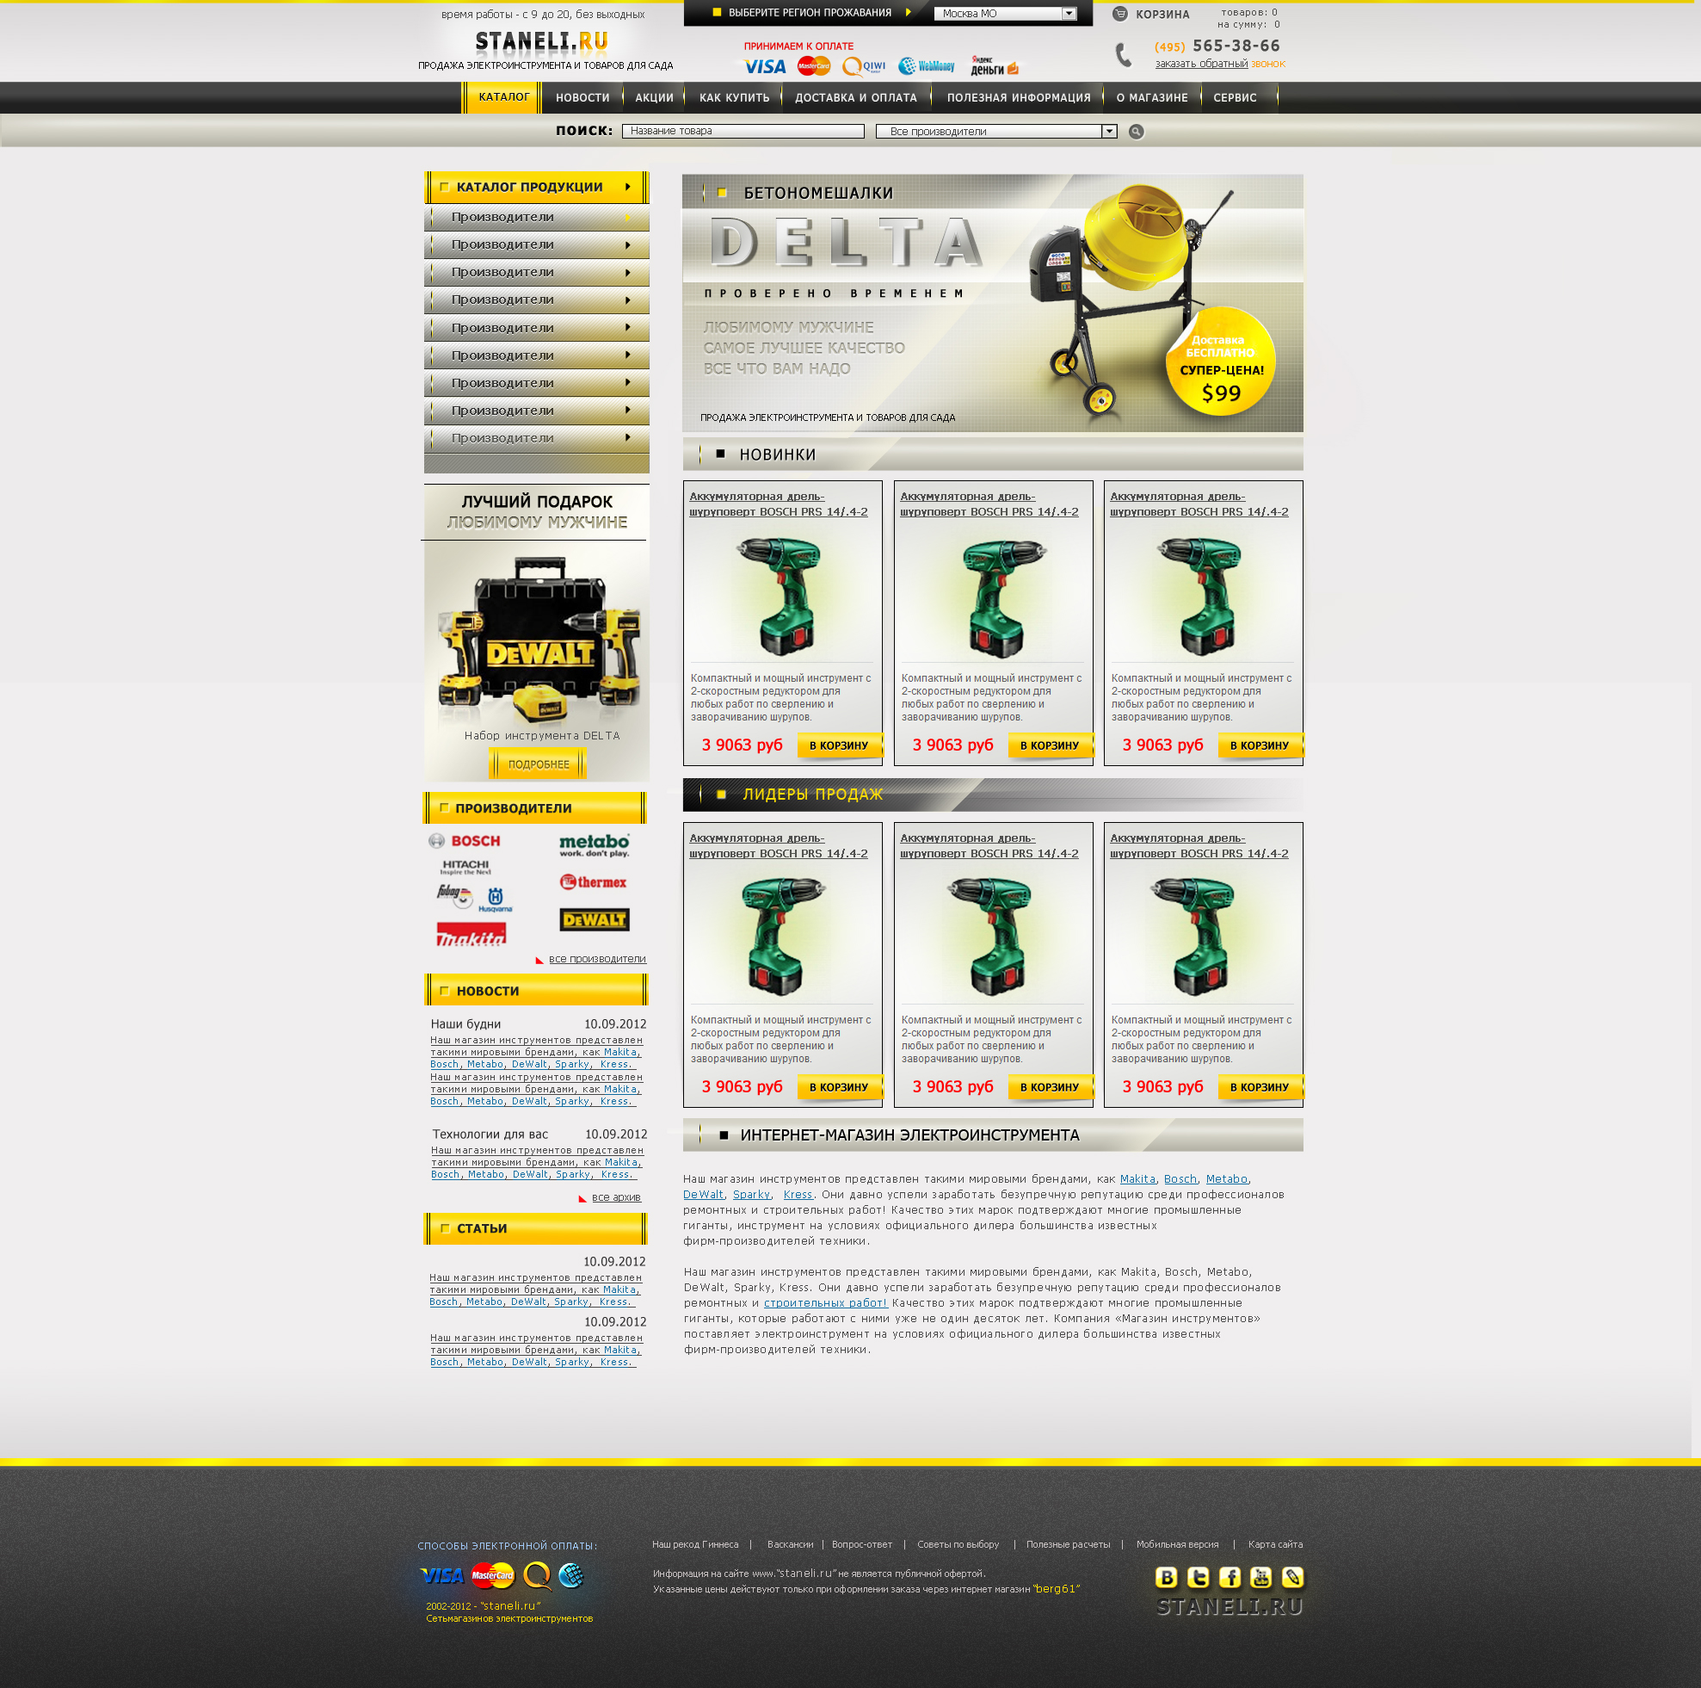Click the phone handset icon in the header

point(1124,54)
